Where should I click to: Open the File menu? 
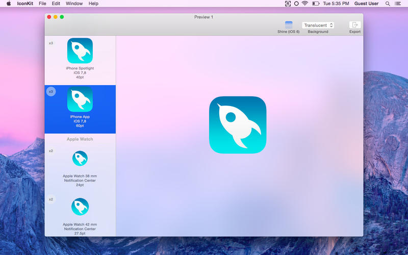pyautogui.click(x=42, y=4)
